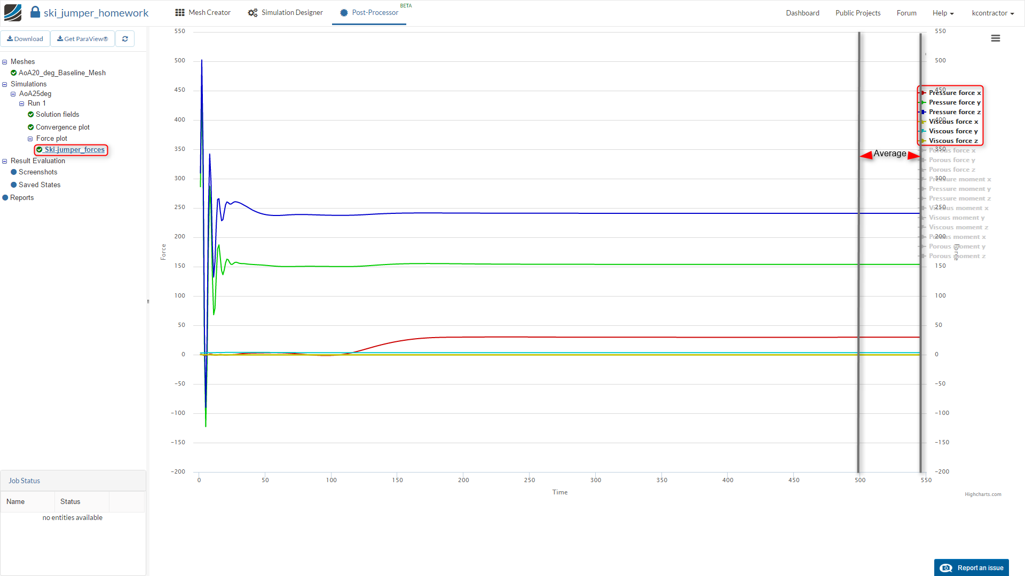Click the Pressure force z blue legend marker
Image resolution: width=1025 pixels, height=576 pixels.
click(x=923, y=112)
